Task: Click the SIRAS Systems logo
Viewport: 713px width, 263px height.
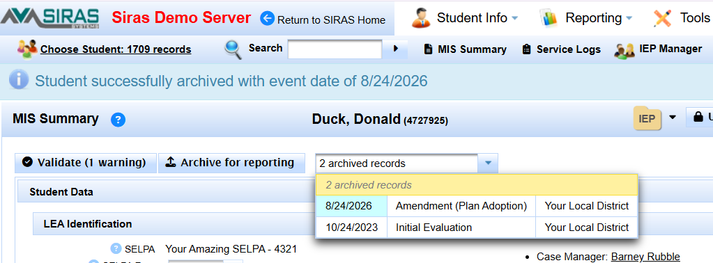Action: pyautogui.click(x=50, y=18)
